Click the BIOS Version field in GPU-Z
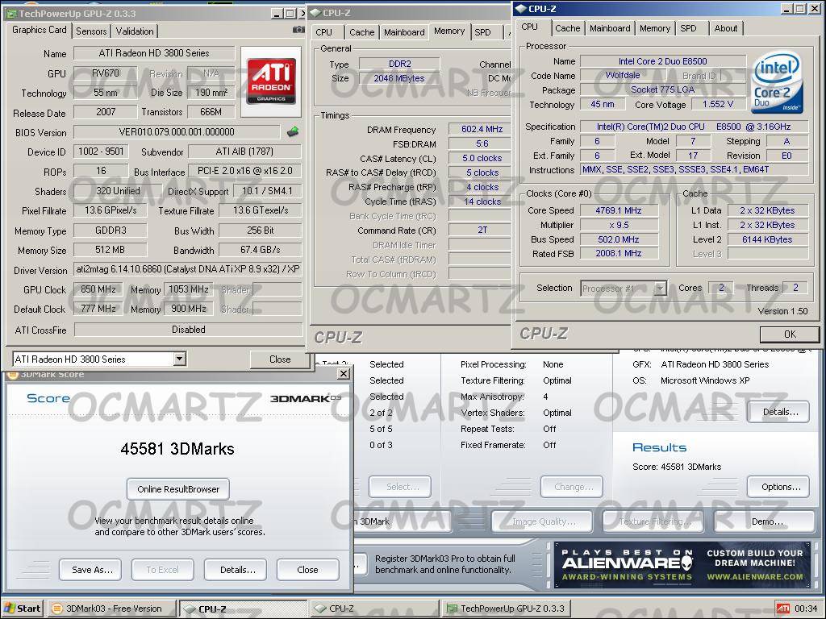The height and width of the screenshot is (619, 826). (177, 132)
